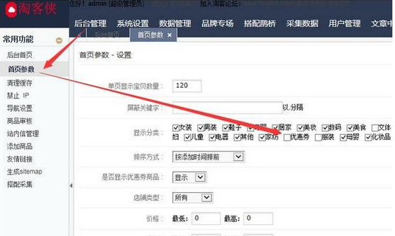Image resolution: width=395 pixels, height=236 pixels.
Task: Open 禁止 IP in the sidebar
Action: (18, 96)
